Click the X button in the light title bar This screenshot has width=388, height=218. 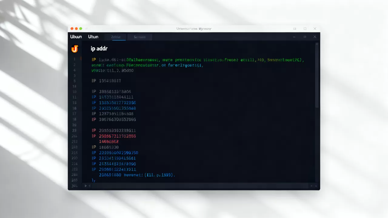315,28
